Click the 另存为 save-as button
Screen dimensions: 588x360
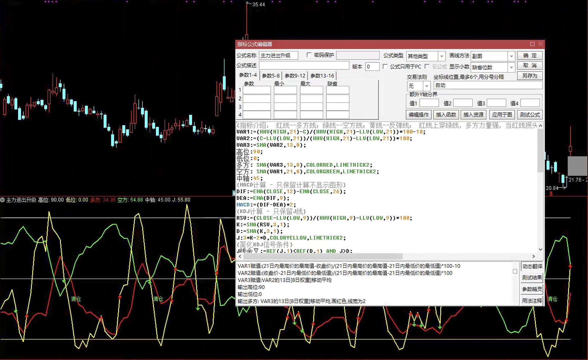click(530, 76)
